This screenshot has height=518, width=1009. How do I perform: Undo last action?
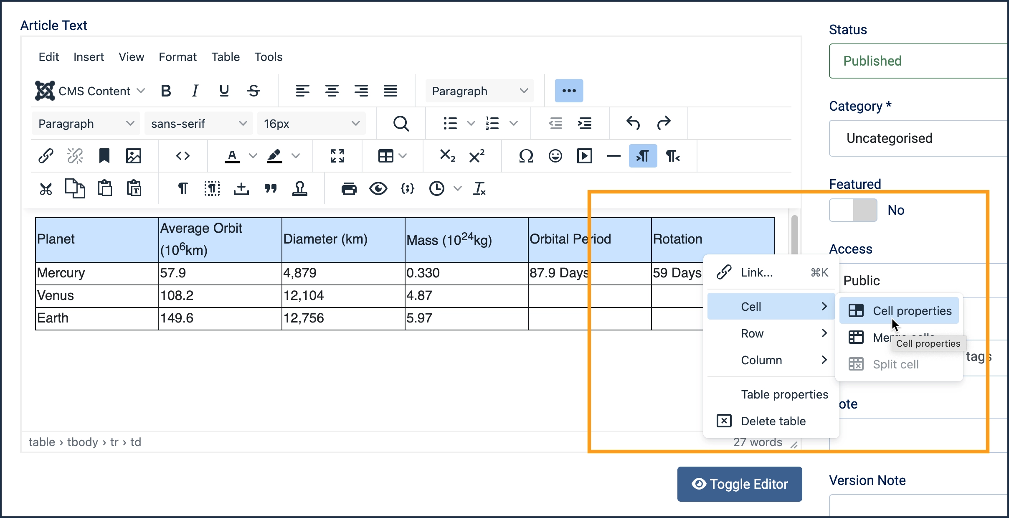tap(633, 123)
